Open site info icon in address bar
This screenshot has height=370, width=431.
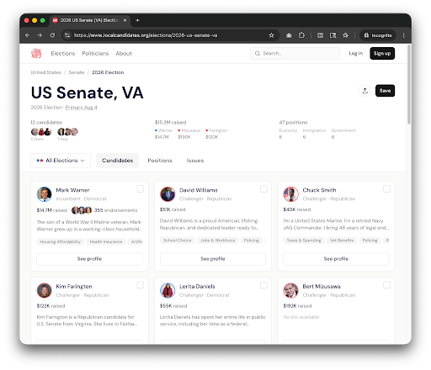pyautogui.click(x=67, y=35)
